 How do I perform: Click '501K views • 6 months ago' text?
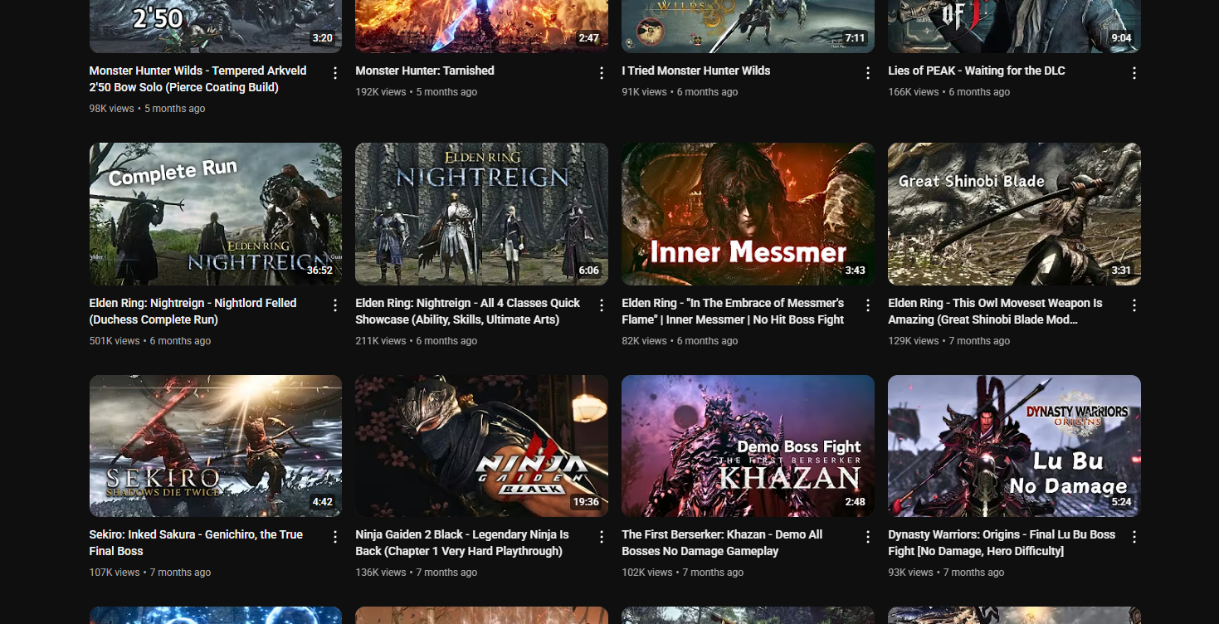pos(150,341)
